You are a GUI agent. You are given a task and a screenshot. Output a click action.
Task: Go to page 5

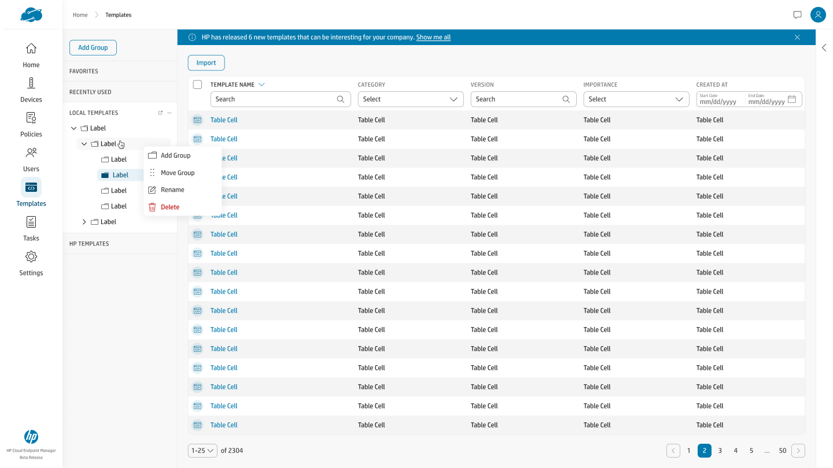click(751, 451)
